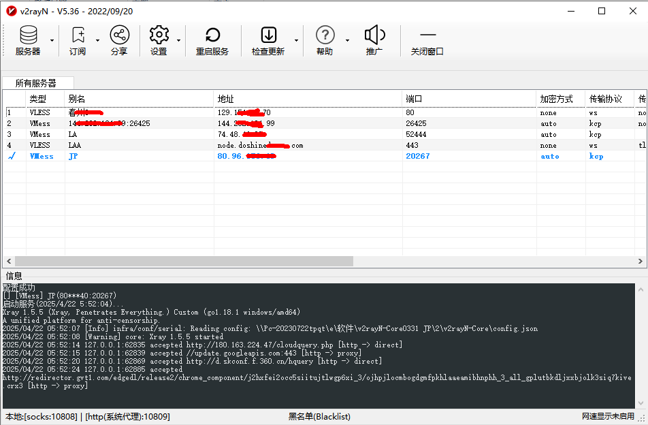
Task: Sort by the 别名 column header
Action: [140, 99]
